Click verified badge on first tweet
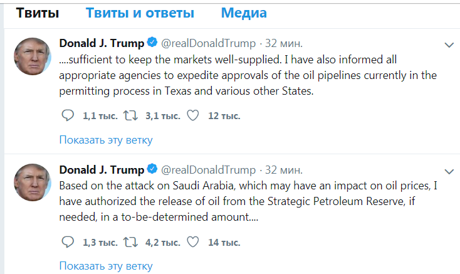Image resolution: width=460 pixels, height=274 pixels. tap(152, 43)
